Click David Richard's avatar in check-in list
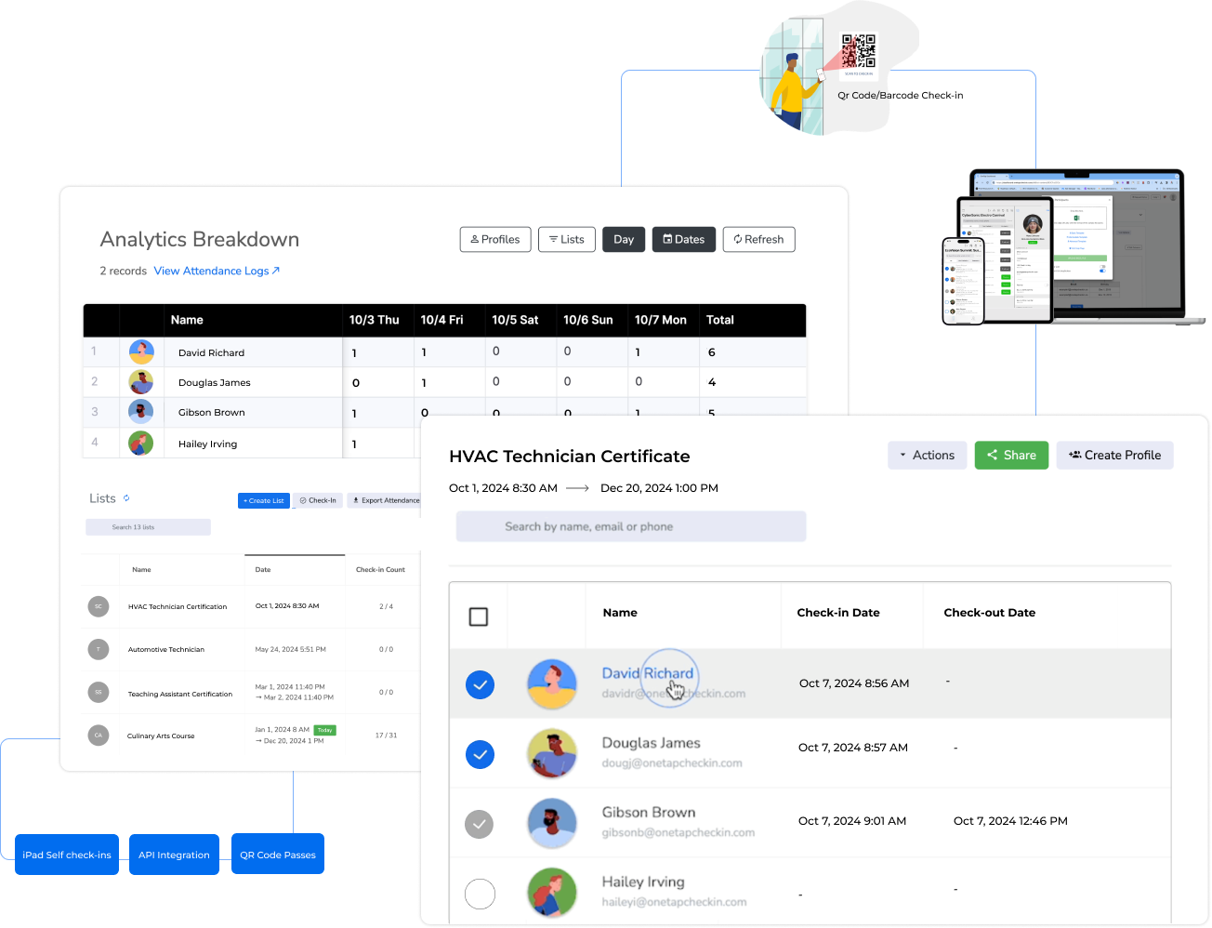Screen dimensions: 1212x928 pos(552,684)
